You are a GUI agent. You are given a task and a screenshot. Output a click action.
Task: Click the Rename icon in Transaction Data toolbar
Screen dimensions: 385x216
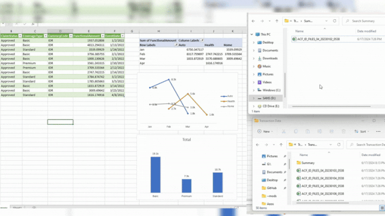click(x=319, y=131)
